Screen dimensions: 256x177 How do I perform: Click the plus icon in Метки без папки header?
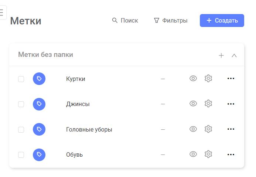[x=221, y=55]
